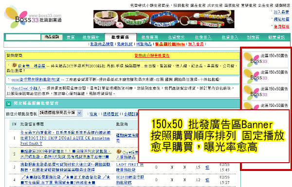Screen dimensions: 292x187
Task: Open the 批發圖片 tab
Action: click(91, 37)
